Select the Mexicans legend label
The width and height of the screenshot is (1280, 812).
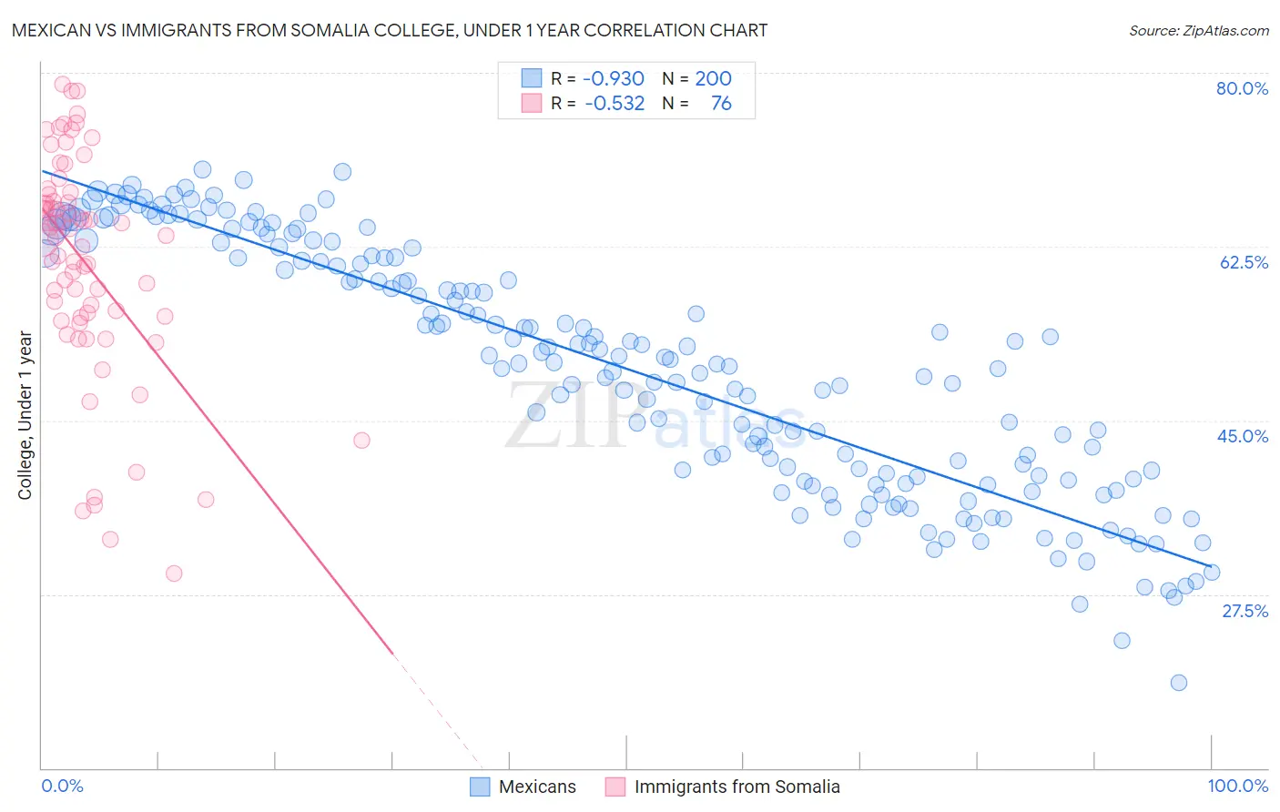pyautogui.click(x=537, y=787)
